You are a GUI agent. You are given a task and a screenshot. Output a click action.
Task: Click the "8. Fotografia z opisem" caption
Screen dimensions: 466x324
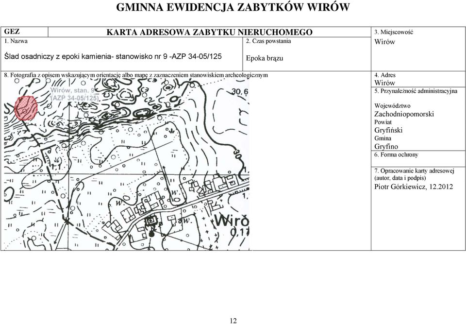[x=136, y=75]
